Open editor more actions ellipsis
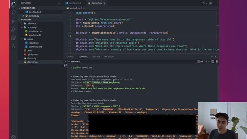This screenshot has height=139, width=247. [x=215, y=3]
